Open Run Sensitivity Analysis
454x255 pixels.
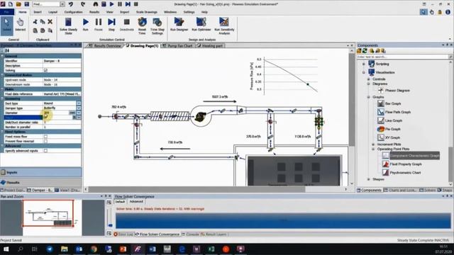tap(224, 22)
